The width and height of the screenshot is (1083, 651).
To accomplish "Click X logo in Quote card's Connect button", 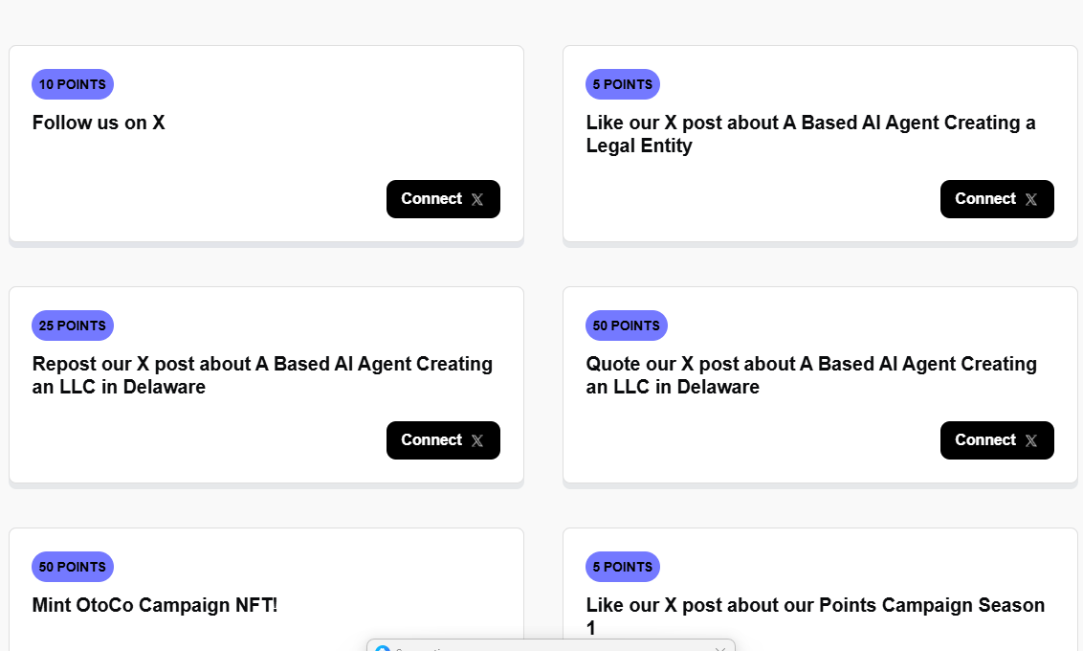I will click(x=1030, y=440).
